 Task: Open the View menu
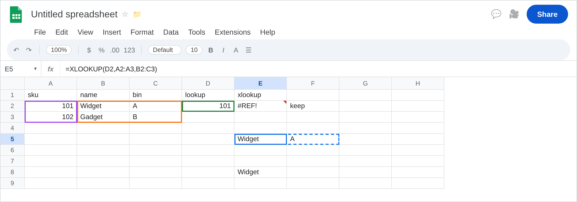pos(85,32)
